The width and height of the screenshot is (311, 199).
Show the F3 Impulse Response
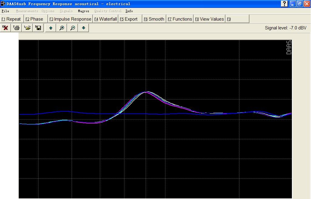click(x=70, y=19)
